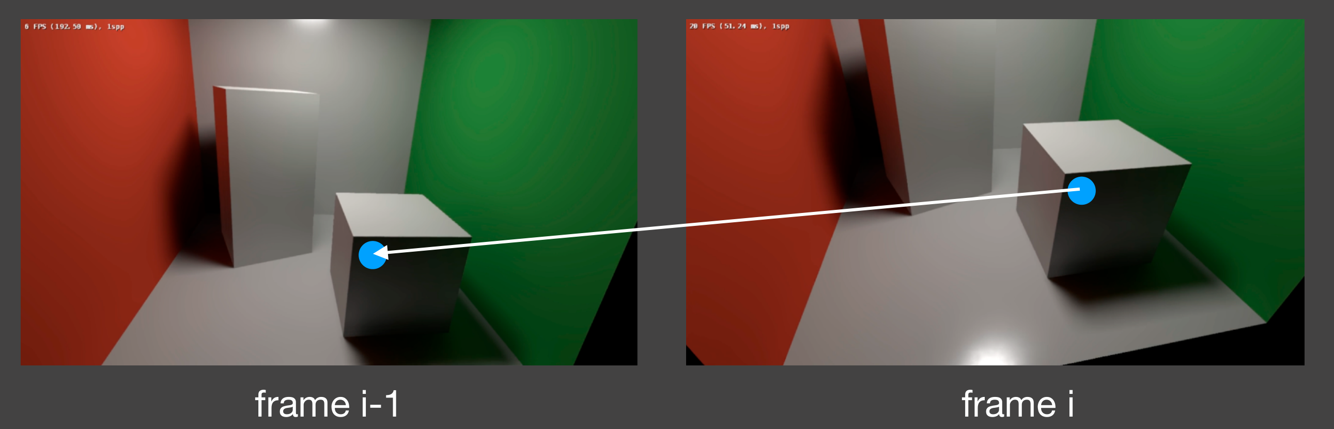
Task: Click the 20 FPS counter overlay
Action: 739,26
